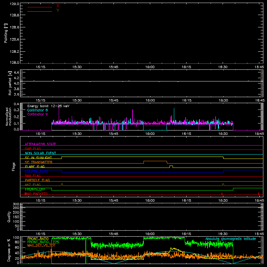Image resolution: width=267 pixels, height=267 pixels.
Task: Select the Collimator 9 legend entry
Action: (x=37, y=114)
